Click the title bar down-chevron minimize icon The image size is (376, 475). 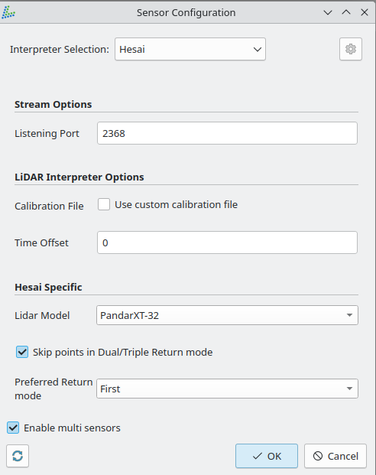click(328, 12)
